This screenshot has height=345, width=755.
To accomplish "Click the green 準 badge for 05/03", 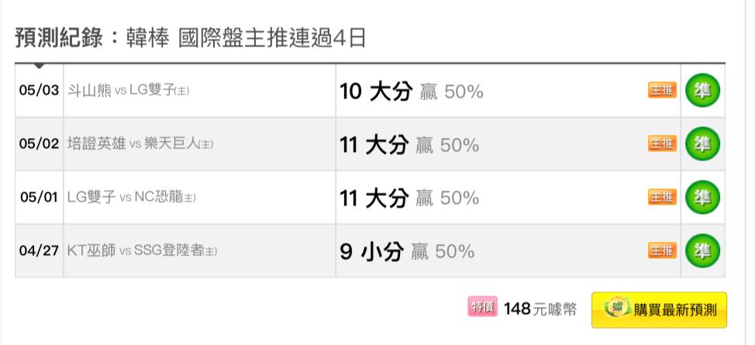I will (702, 90).
